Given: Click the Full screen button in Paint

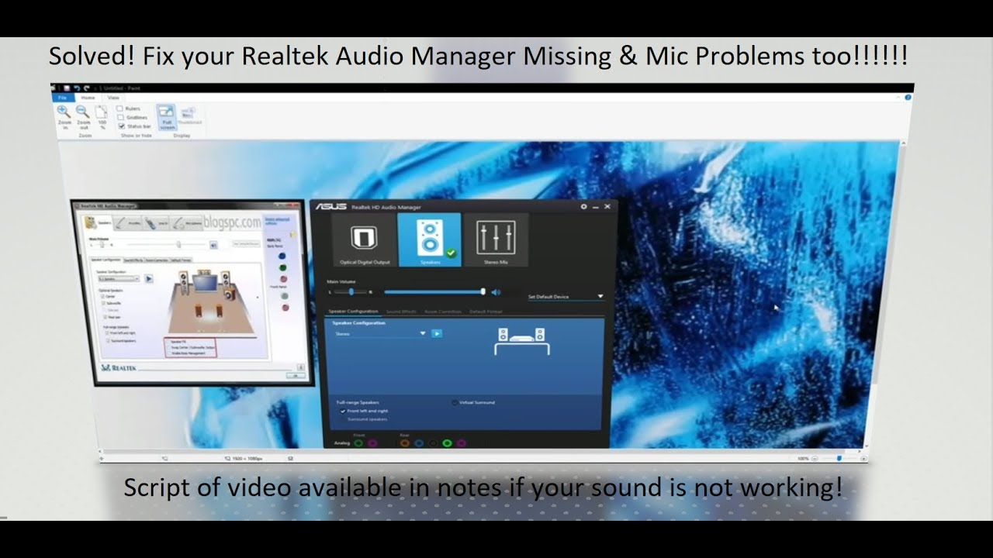Looking at the screenshot, I should point(166,116).
